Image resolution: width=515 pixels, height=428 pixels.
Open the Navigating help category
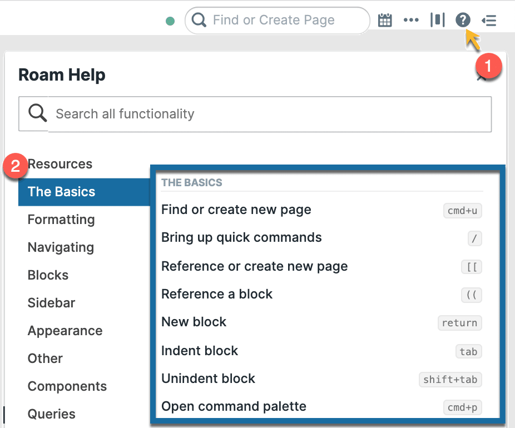click(x=61, y=247)
